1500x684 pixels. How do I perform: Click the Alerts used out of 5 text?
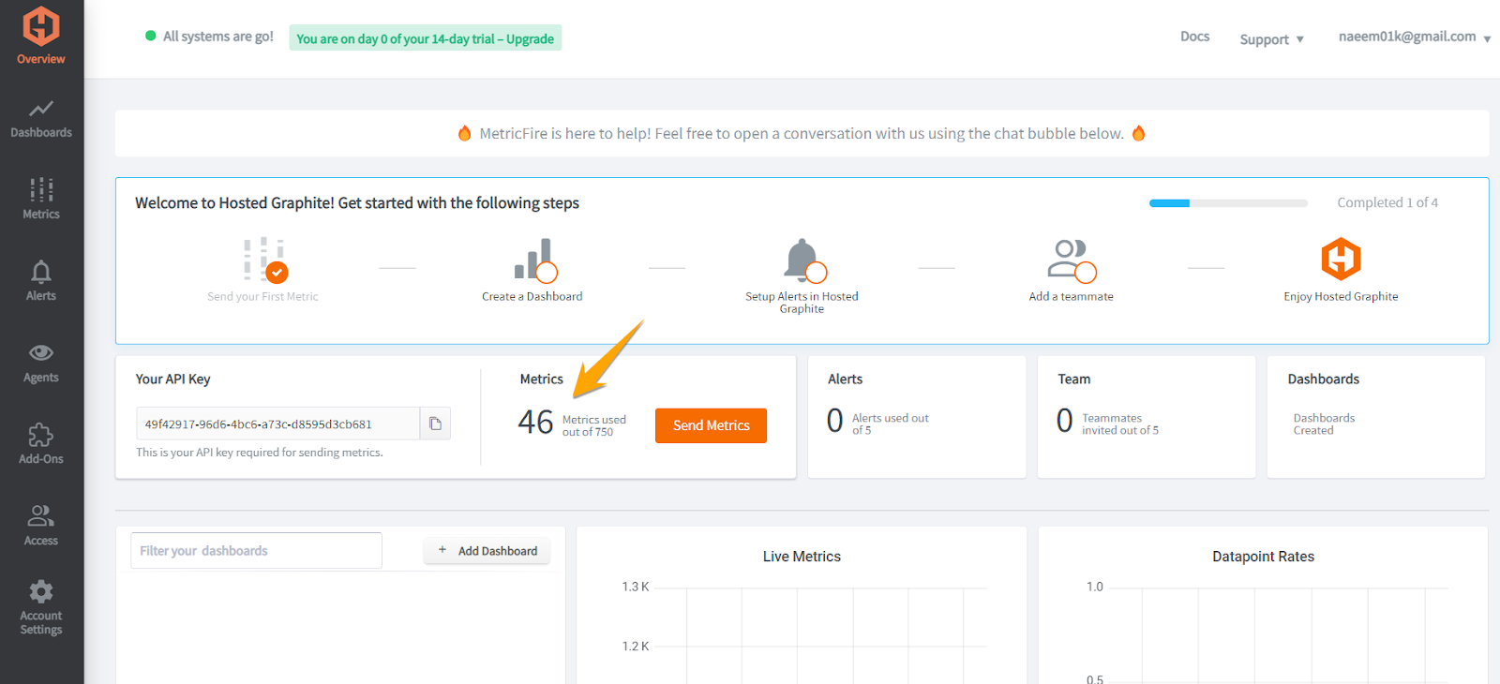[x=891, y=424]
